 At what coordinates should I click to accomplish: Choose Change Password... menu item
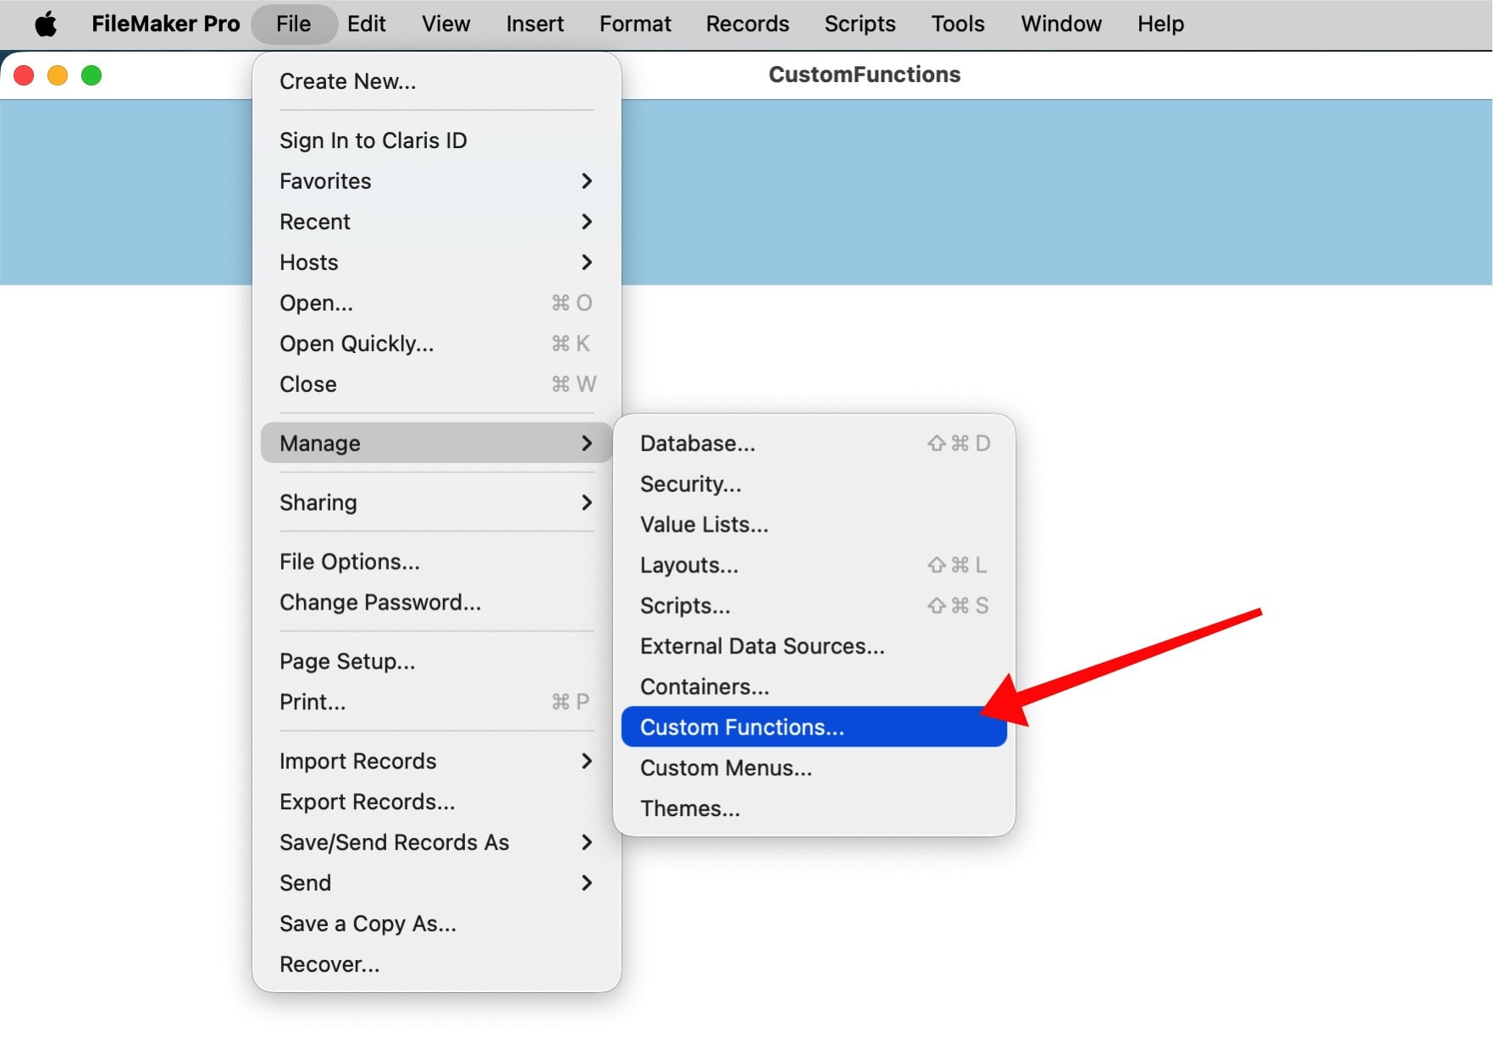436,603
